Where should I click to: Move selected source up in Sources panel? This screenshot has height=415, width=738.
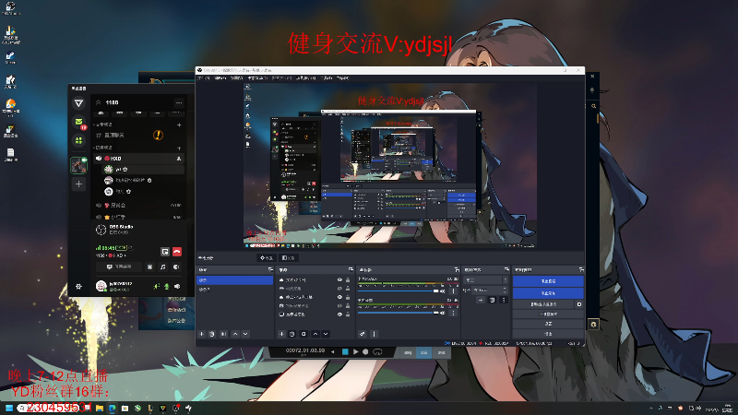coord(315,334)
